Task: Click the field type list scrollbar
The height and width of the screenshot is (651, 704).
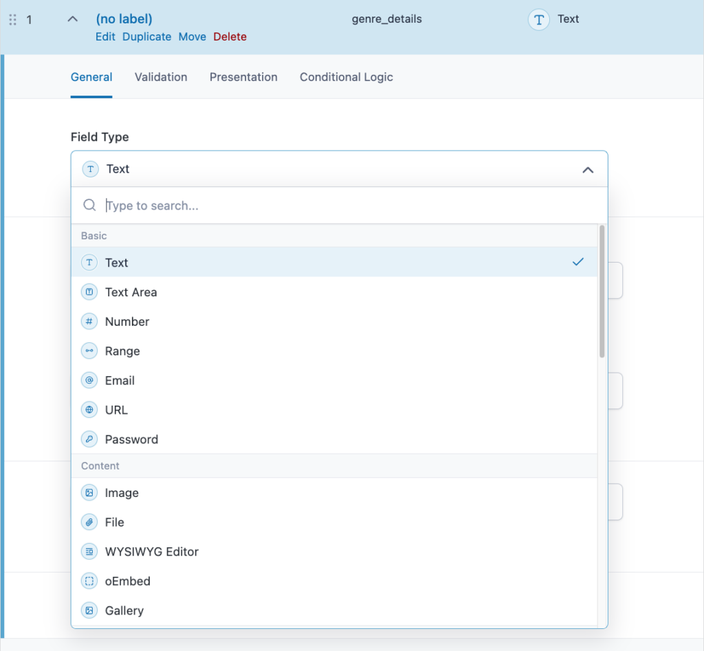Action: (x=602, y=292)
